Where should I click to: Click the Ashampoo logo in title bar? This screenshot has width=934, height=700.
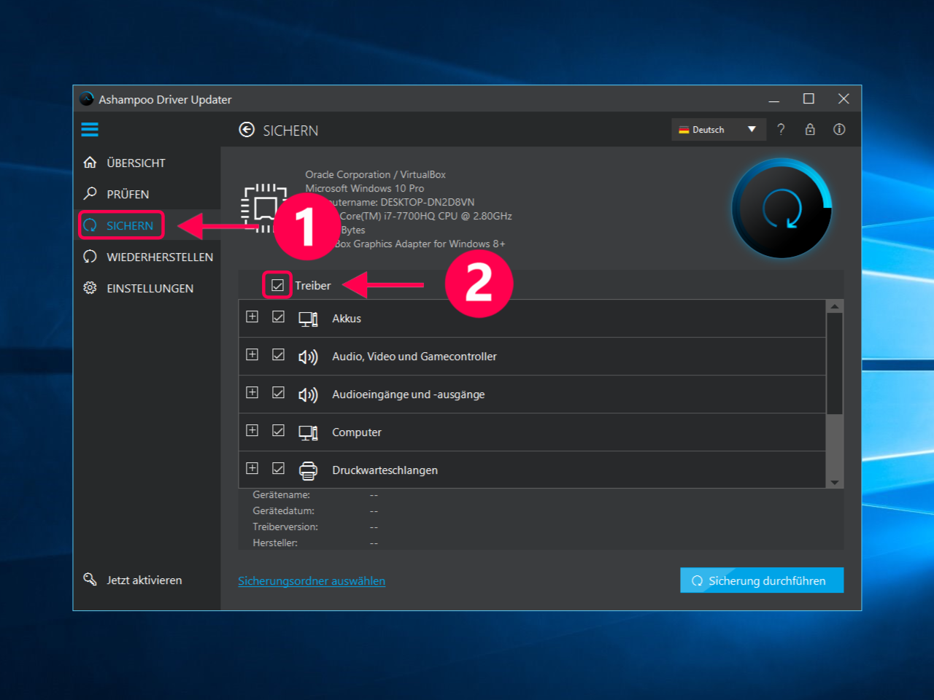point(87,99)
